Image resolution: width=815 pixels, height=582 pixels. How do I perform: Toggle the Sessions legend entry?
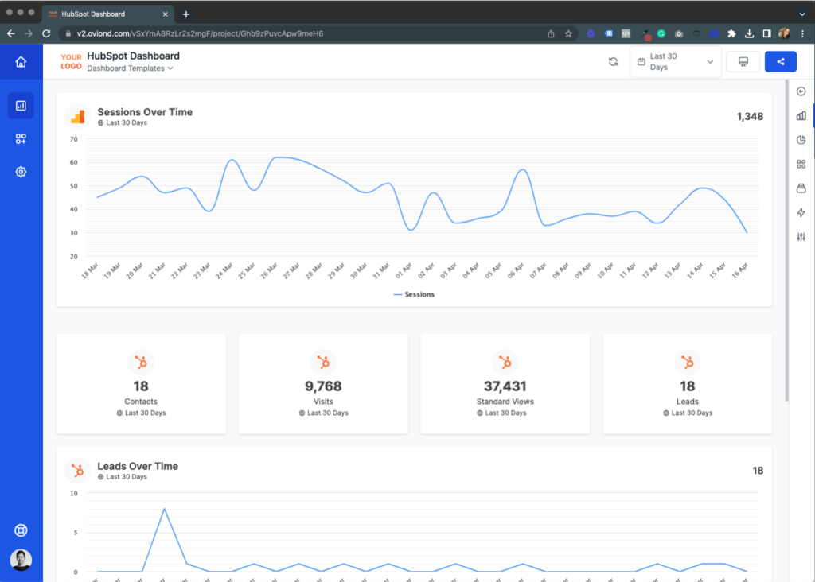[x=414, y=294]
